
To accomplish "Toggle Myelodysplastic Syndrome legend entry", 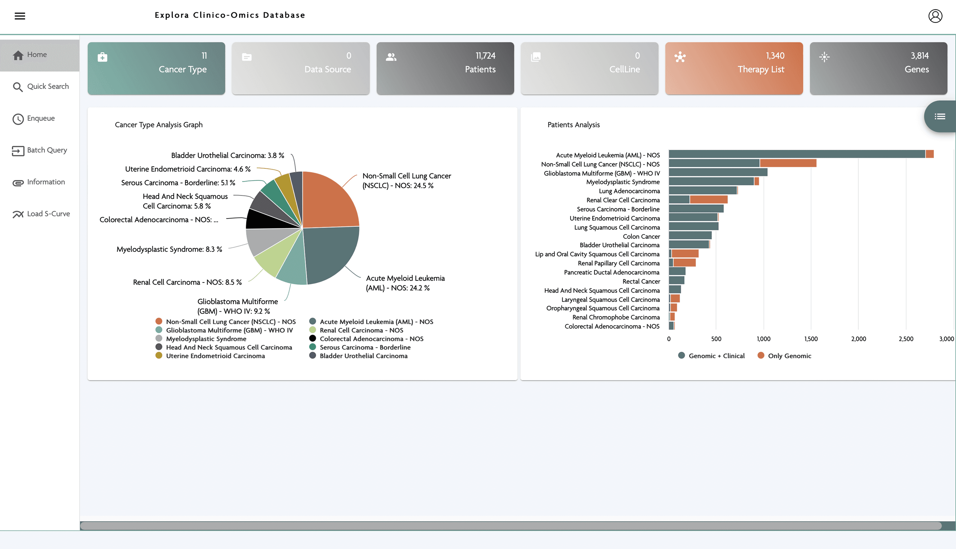I will pyautogui.click(x=201, y=338).
